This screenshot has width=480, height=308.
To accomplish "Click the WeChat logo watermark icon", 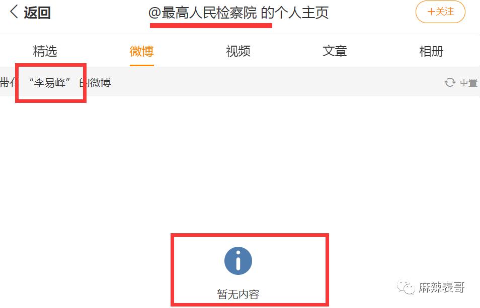I will click(406, 287).
